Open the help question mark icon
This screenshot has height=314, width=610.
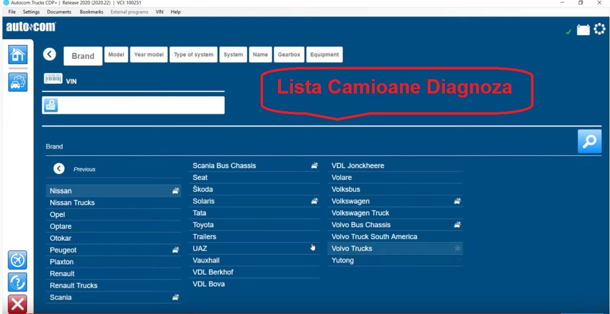(x=18, y=283)
